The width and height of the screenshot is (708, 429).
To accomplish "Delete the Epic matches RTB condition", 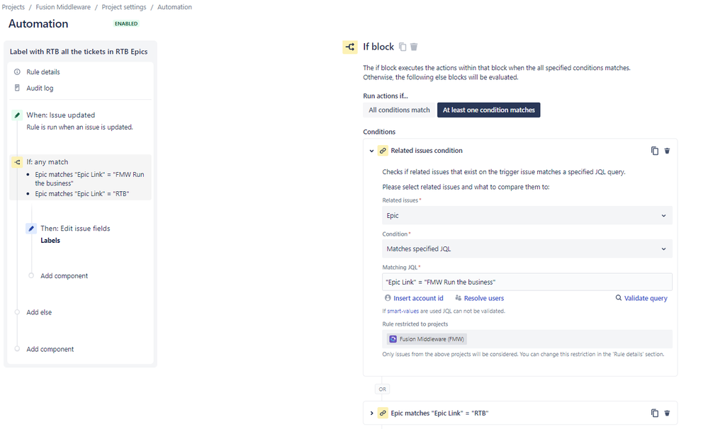I will [667, 413].
